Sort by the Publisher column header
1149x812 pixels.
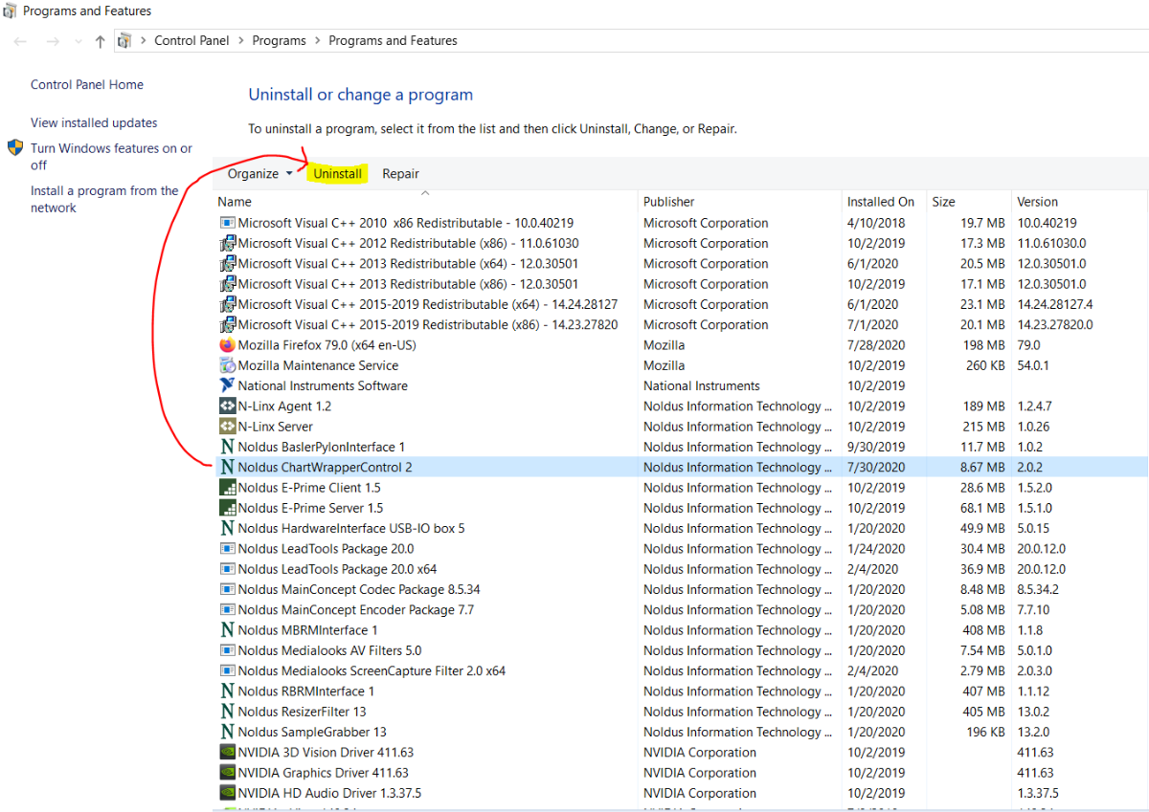click(x=739, y=202)
